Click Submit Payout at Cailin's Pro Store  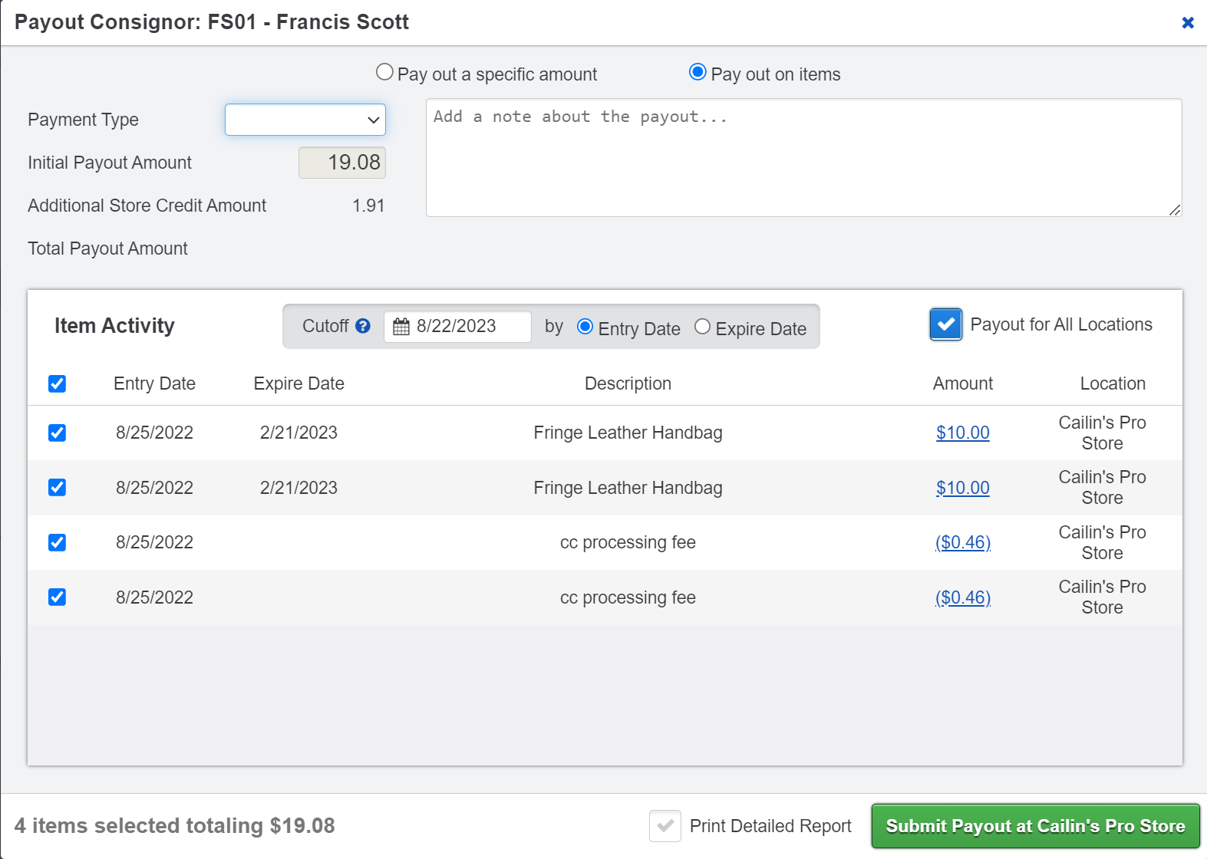click(x=1035, y=826)
